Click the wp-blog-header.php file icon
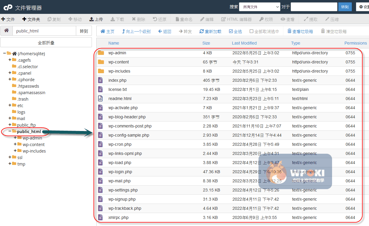The height and width of the screenshot is (226, 369). point(100,117)
